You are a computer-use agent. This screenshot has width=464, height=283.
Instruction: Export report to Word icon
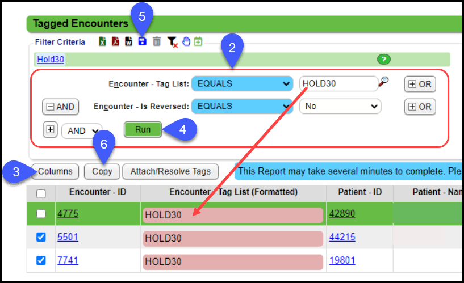click(129, 41)
